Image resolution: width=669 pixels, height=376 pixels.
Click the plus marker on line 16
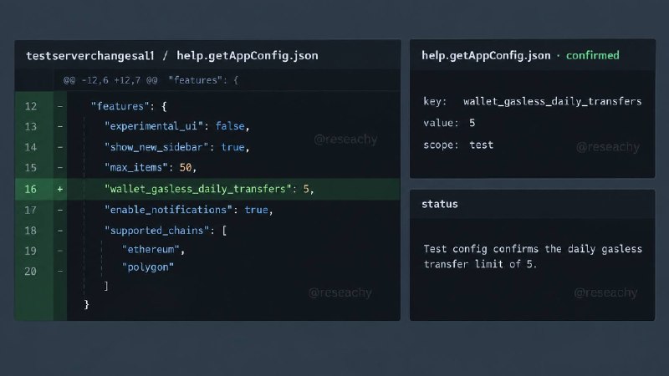coord(59,190)
